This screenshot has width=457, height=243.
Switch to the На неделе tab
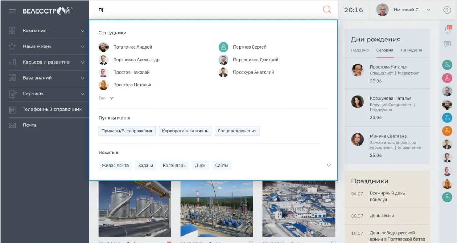411,50
